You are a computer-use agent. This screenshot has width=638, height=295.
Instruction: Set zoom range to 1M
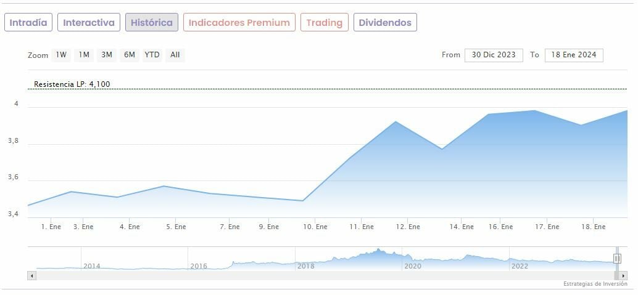point(84,55)
